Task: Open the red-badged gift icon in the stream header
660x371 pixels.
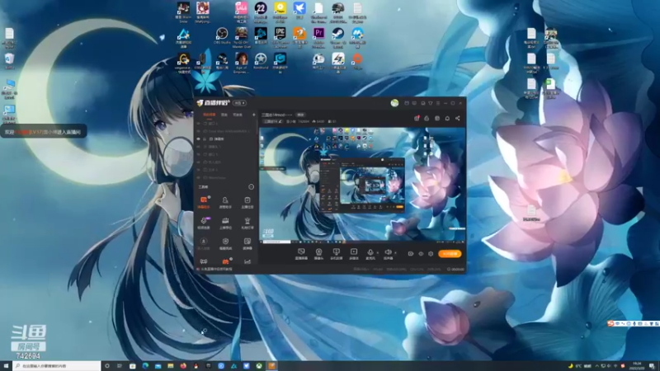Action: pyautogui.click(x=417, y=118)
